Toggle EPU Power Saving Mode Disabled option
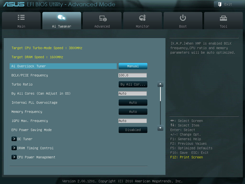 pos(133,130)
